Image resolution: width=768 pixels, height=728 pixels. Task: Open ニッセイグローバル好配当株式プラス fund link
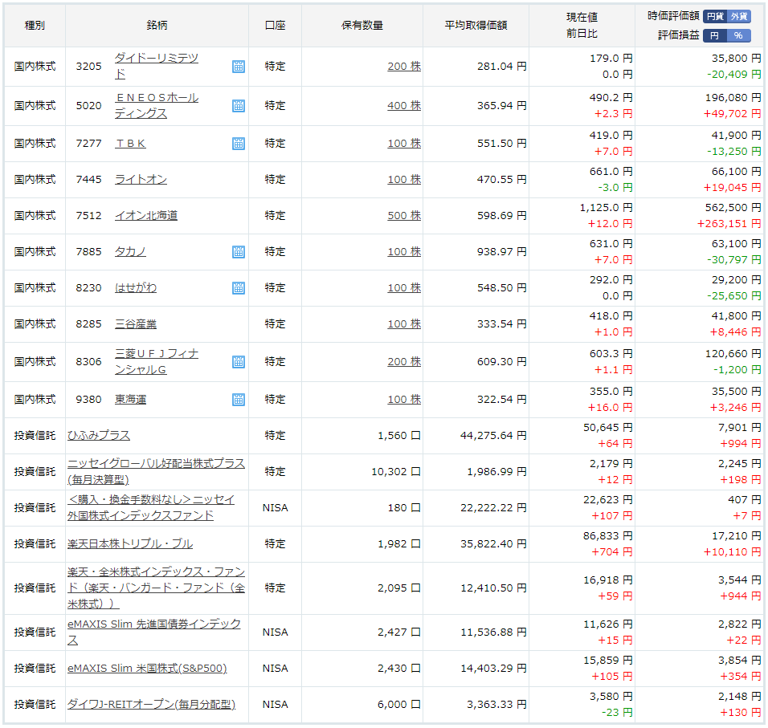point(156,472)
